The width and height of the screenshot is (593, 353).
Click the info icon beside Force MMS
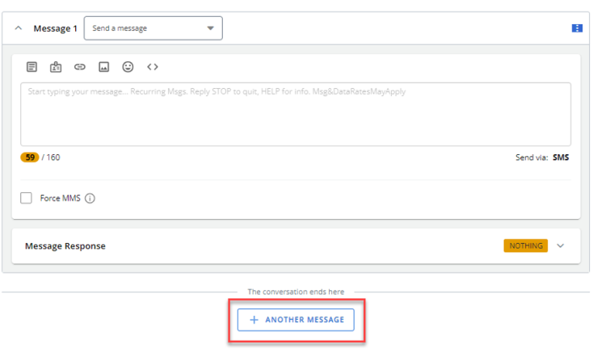click(90, 198)
